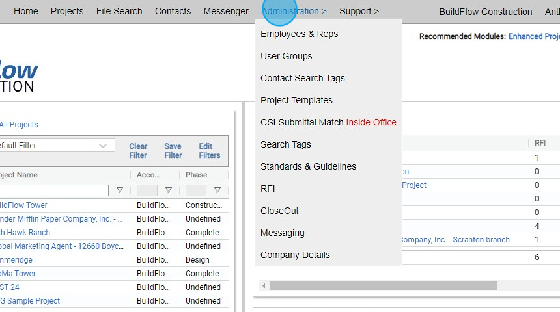
Task: Open the Default Filter dropdown
Action: 102,146
